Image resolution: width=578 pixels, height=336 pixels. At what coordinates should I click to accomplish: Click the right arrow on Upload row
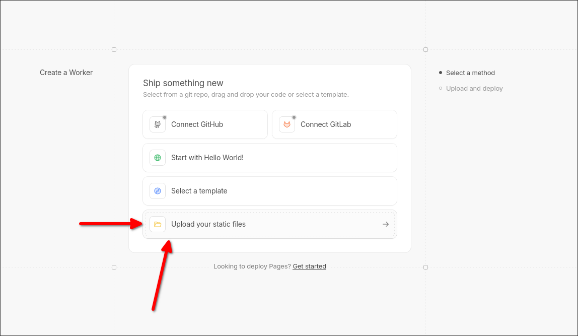[x=386, y=224]
